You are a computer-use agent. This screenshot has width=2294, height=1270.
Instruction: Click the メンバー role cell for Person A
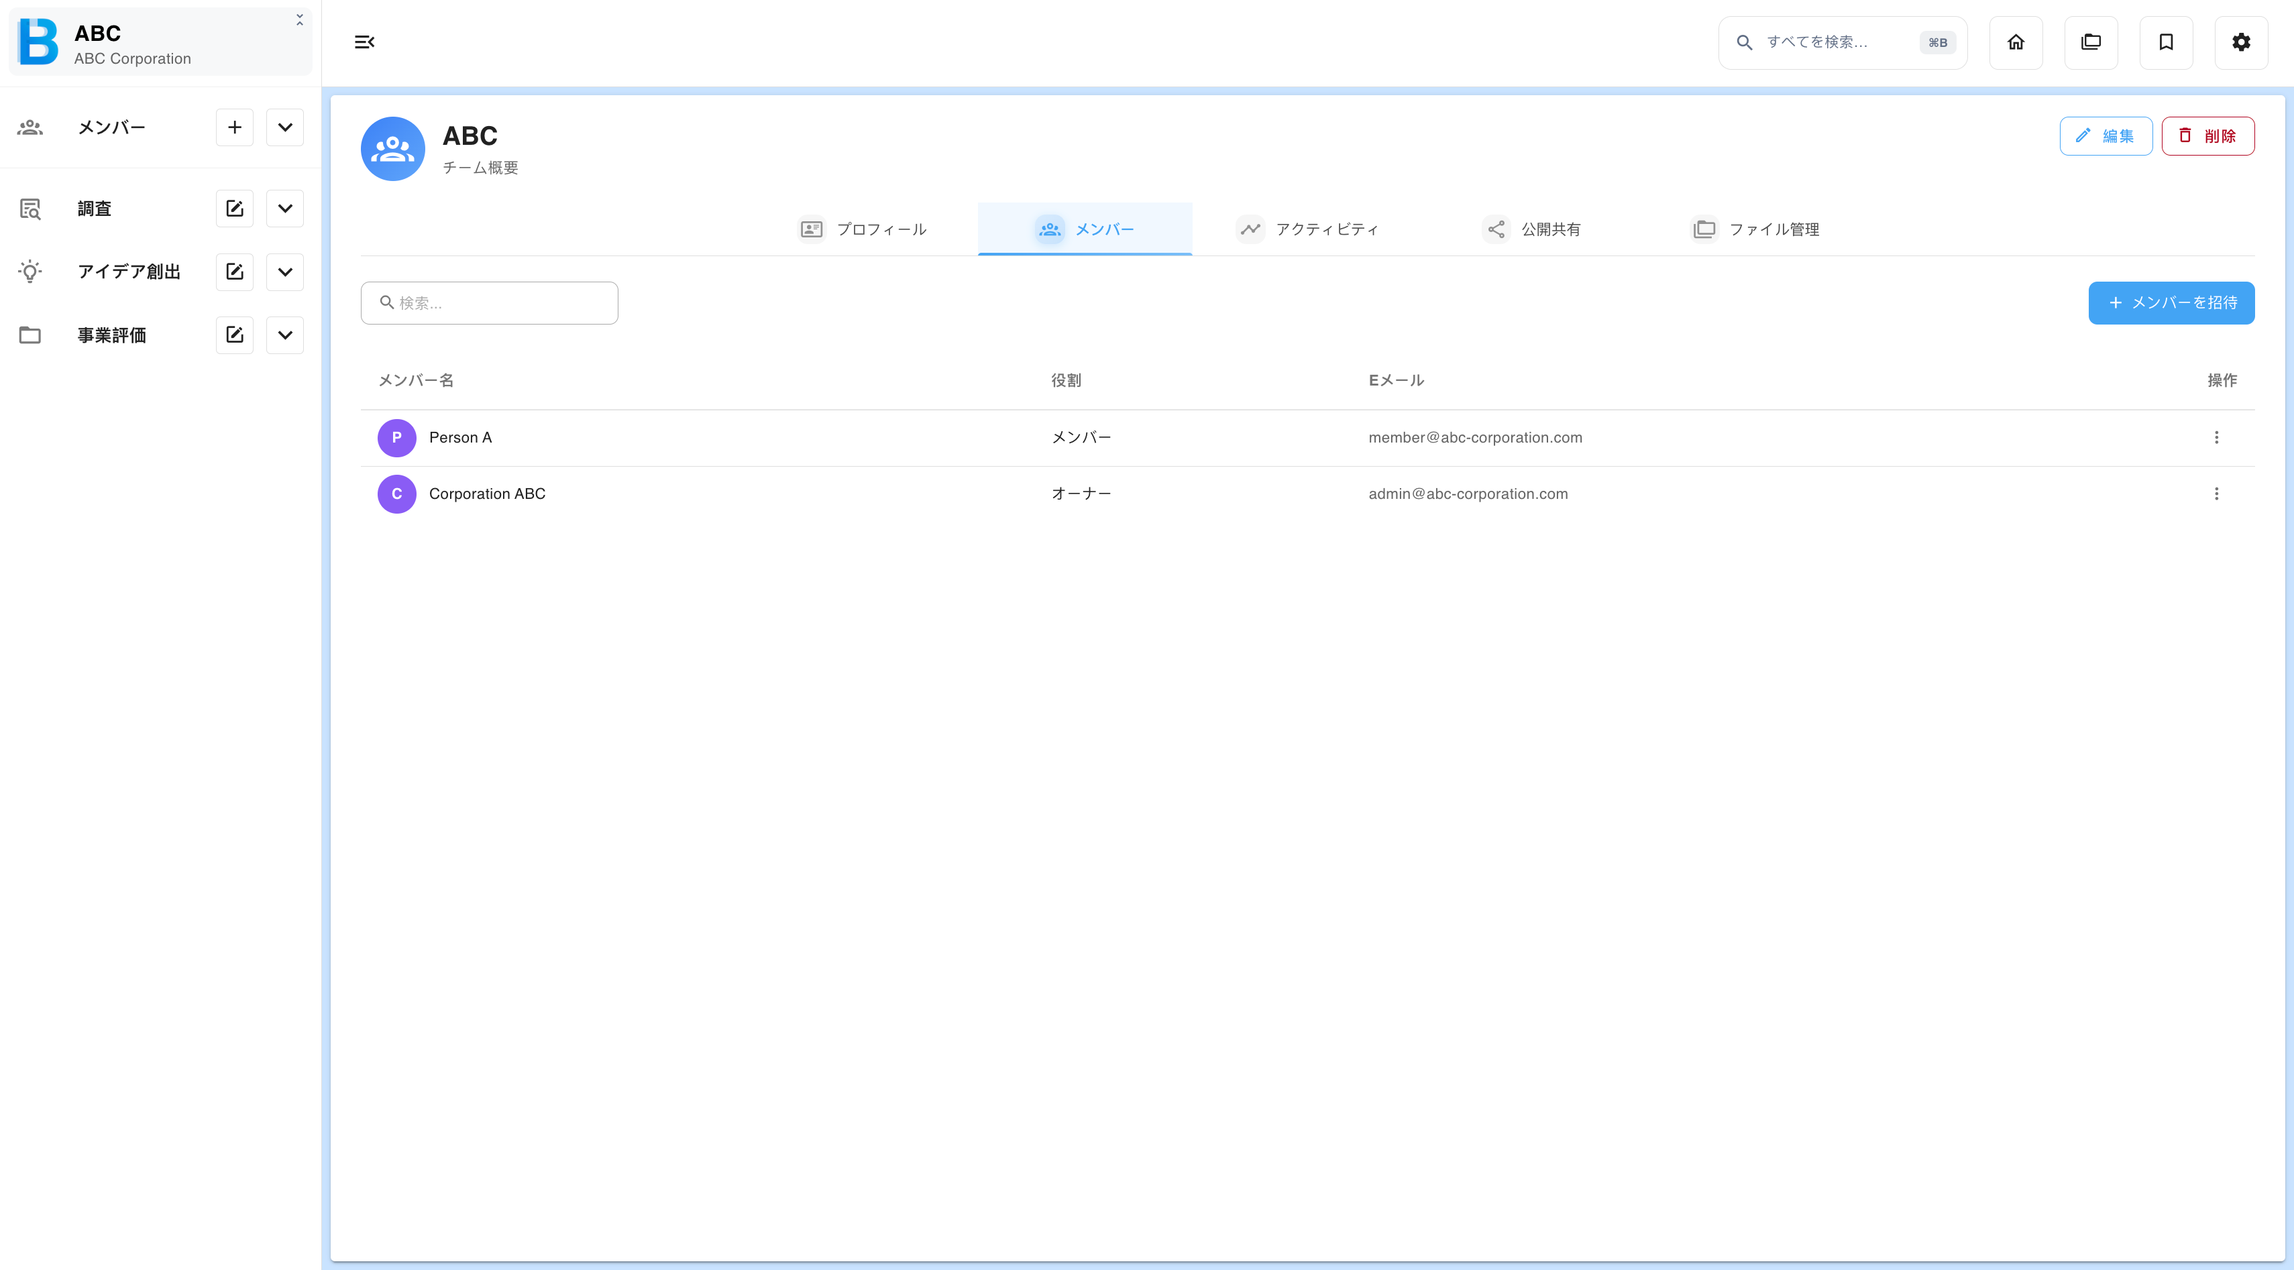click(x=1081, y=438)
